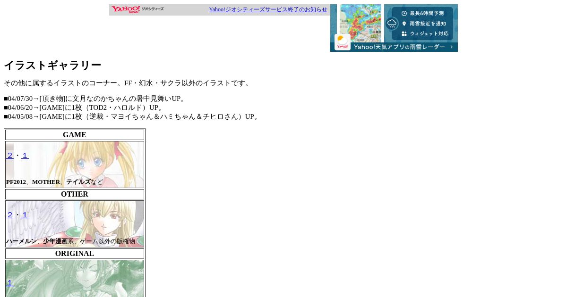Open GAME gallery page 1
This screenshot has height=297, width=567.
click(25, 156)
